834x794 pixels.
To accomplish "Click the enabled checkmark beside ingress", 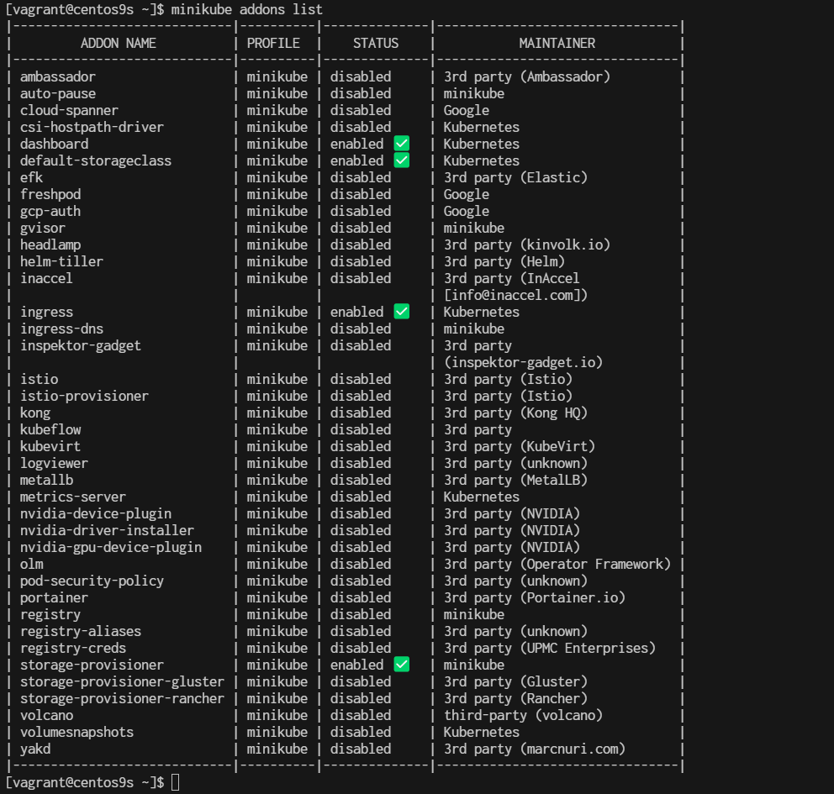I will [x=401, y=311].
